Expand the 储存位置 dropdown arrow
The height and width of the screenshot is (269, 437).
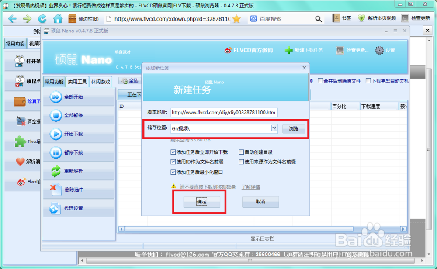point(274,128)
